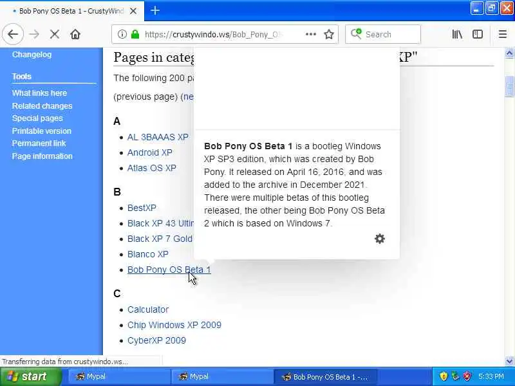The image size is (515, 386).
Task: Click the green device tray icon
Action: 455,376
